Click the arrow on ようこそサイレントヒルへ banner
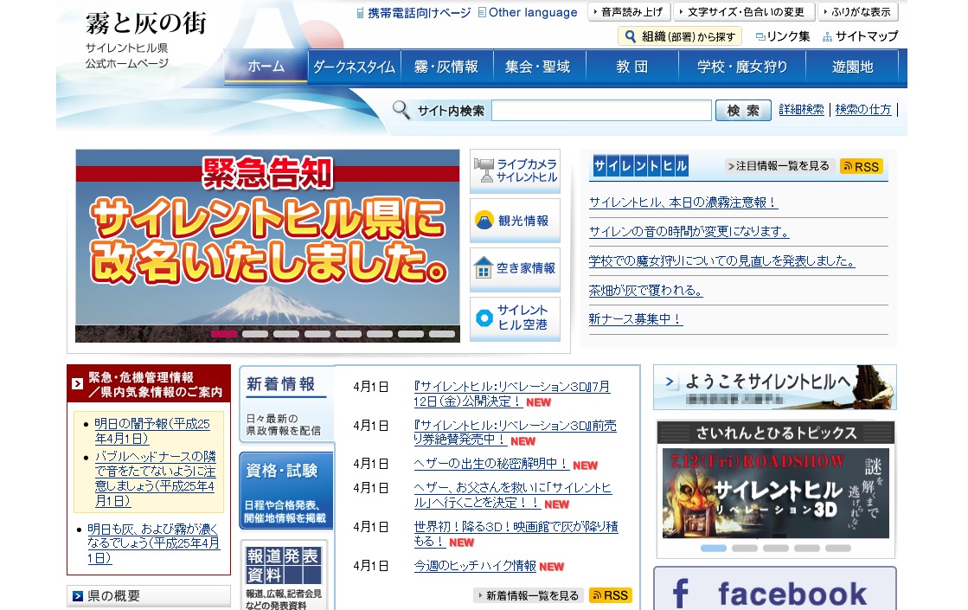The width and height of the screenshot is (968, 610). (670, 382)
